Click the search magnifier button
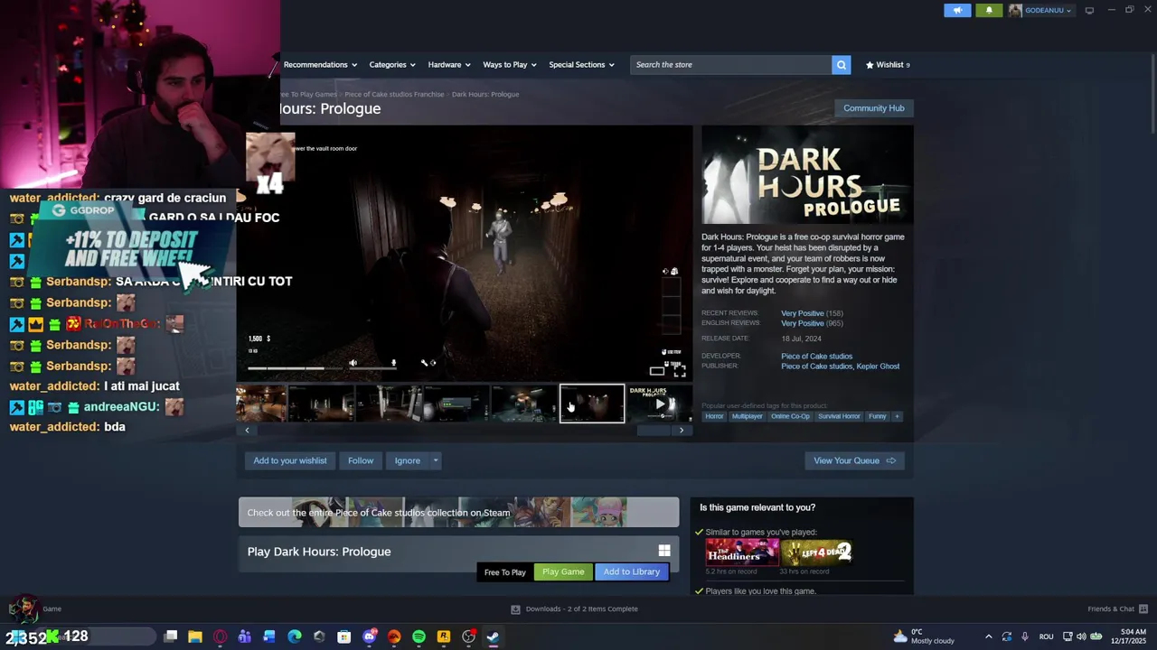The image size is (1157, 650). [841, 65]
